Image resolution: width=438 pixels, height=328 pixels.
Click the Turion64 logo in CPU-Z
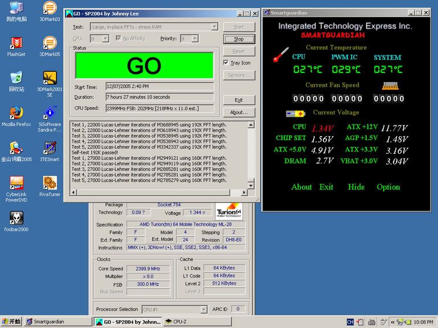(x=229, y=211)
